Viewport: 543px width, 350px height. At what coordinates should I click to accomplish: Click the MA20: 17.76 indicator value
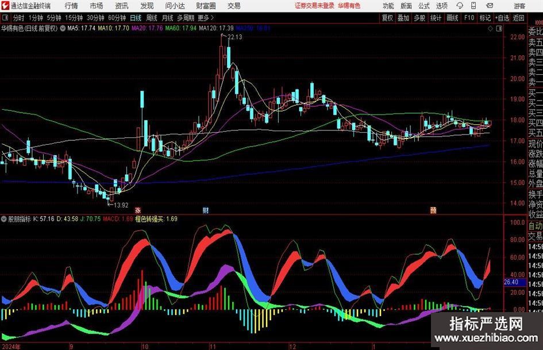[x=147, y=28]
